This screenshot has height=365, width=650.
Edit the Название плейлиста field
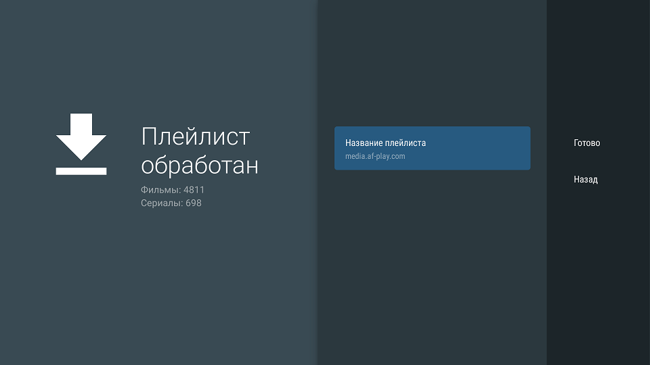[432, 149]
